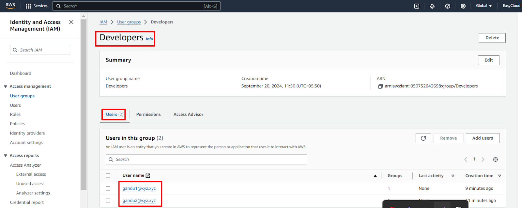The width and height of the screenshot is (522, 208).
Task: Open Roles in the sidebar
Action: (15, 114)
